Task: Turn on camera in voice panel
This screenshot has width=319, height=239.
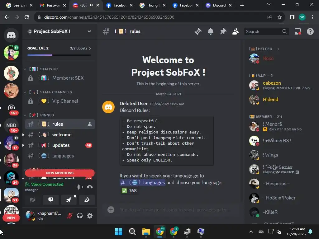Action: tap(33, 200)
